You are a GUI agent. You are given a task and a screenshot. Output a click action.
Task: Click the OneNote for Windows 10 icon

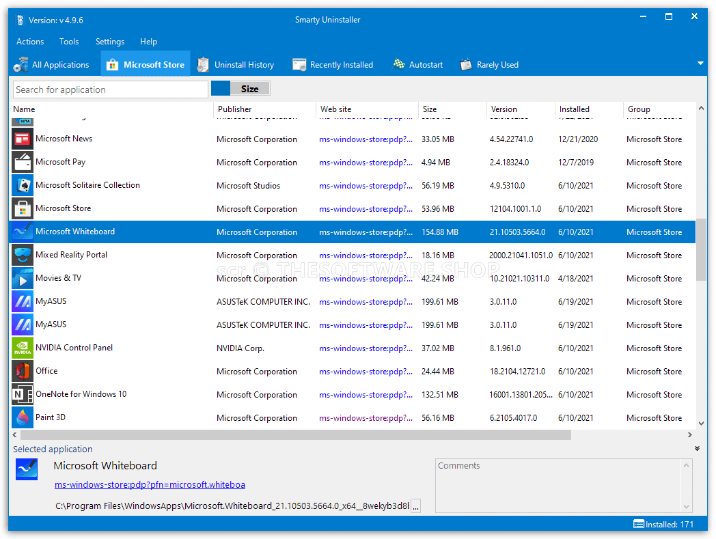[x=23, y=394]
